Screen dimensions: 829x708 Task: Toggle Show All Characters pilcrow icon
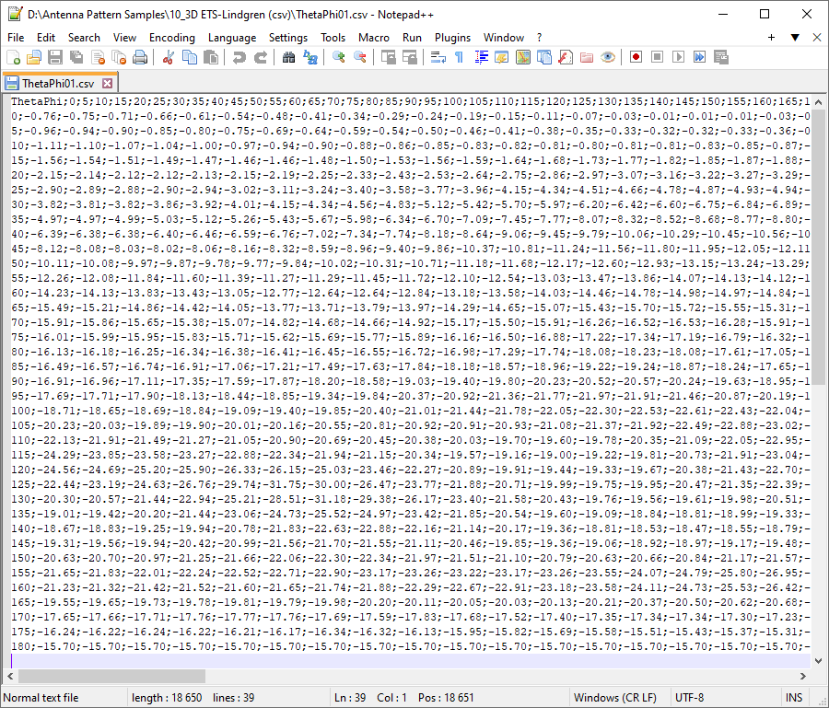459,57
